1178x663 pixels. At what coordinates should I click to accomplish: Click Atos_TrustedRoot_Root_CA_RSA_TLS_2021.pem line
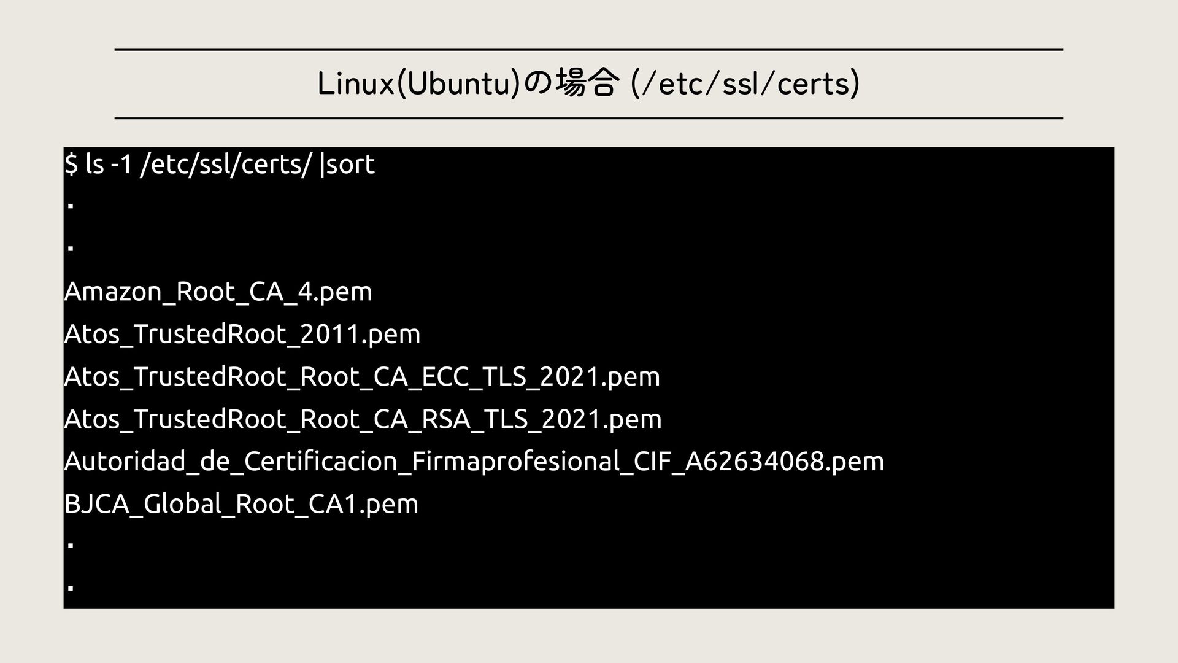tap(363, 419)
